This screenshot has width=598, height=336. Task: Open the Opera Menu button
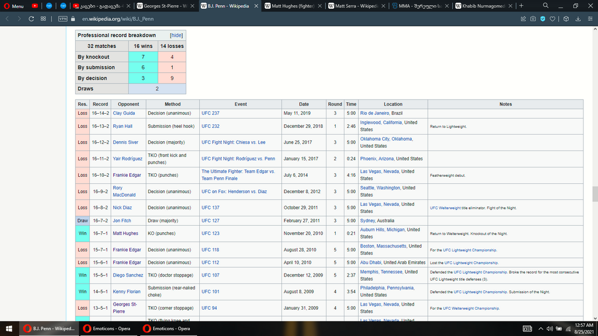[14, 6]
